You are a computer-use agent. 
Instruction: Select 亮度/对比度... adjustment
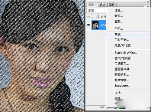[x=124, y=45]
